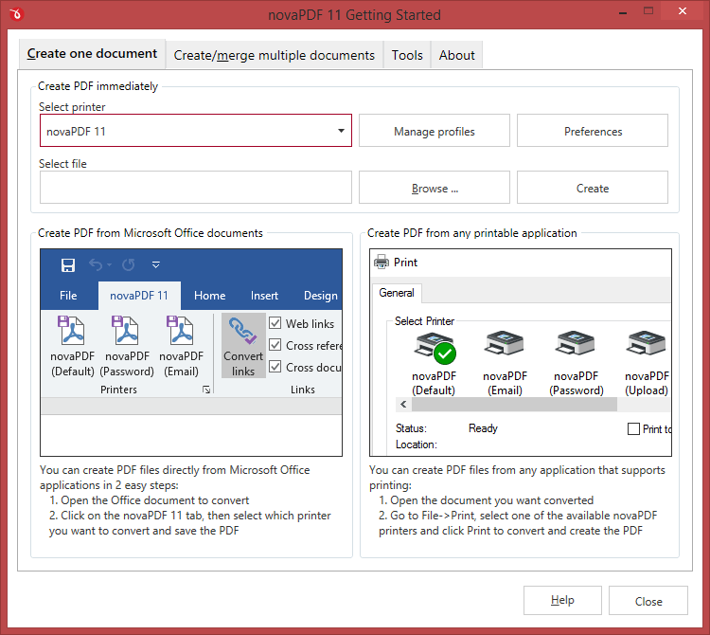710x635 pixels.
Task: Click the Select file input field
Action: click(x=196, y=188)
